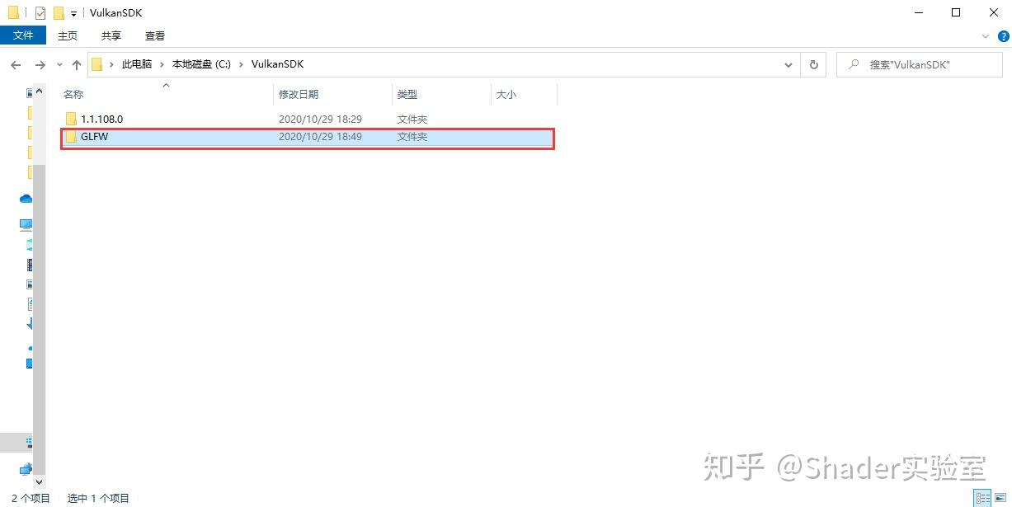This screenshot has width=1012, height=507.
Task: Close the VulkanSDK Explorer window
Action: (993, 12)
